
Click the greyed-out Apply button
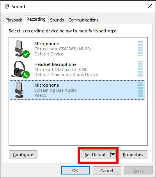138,171
